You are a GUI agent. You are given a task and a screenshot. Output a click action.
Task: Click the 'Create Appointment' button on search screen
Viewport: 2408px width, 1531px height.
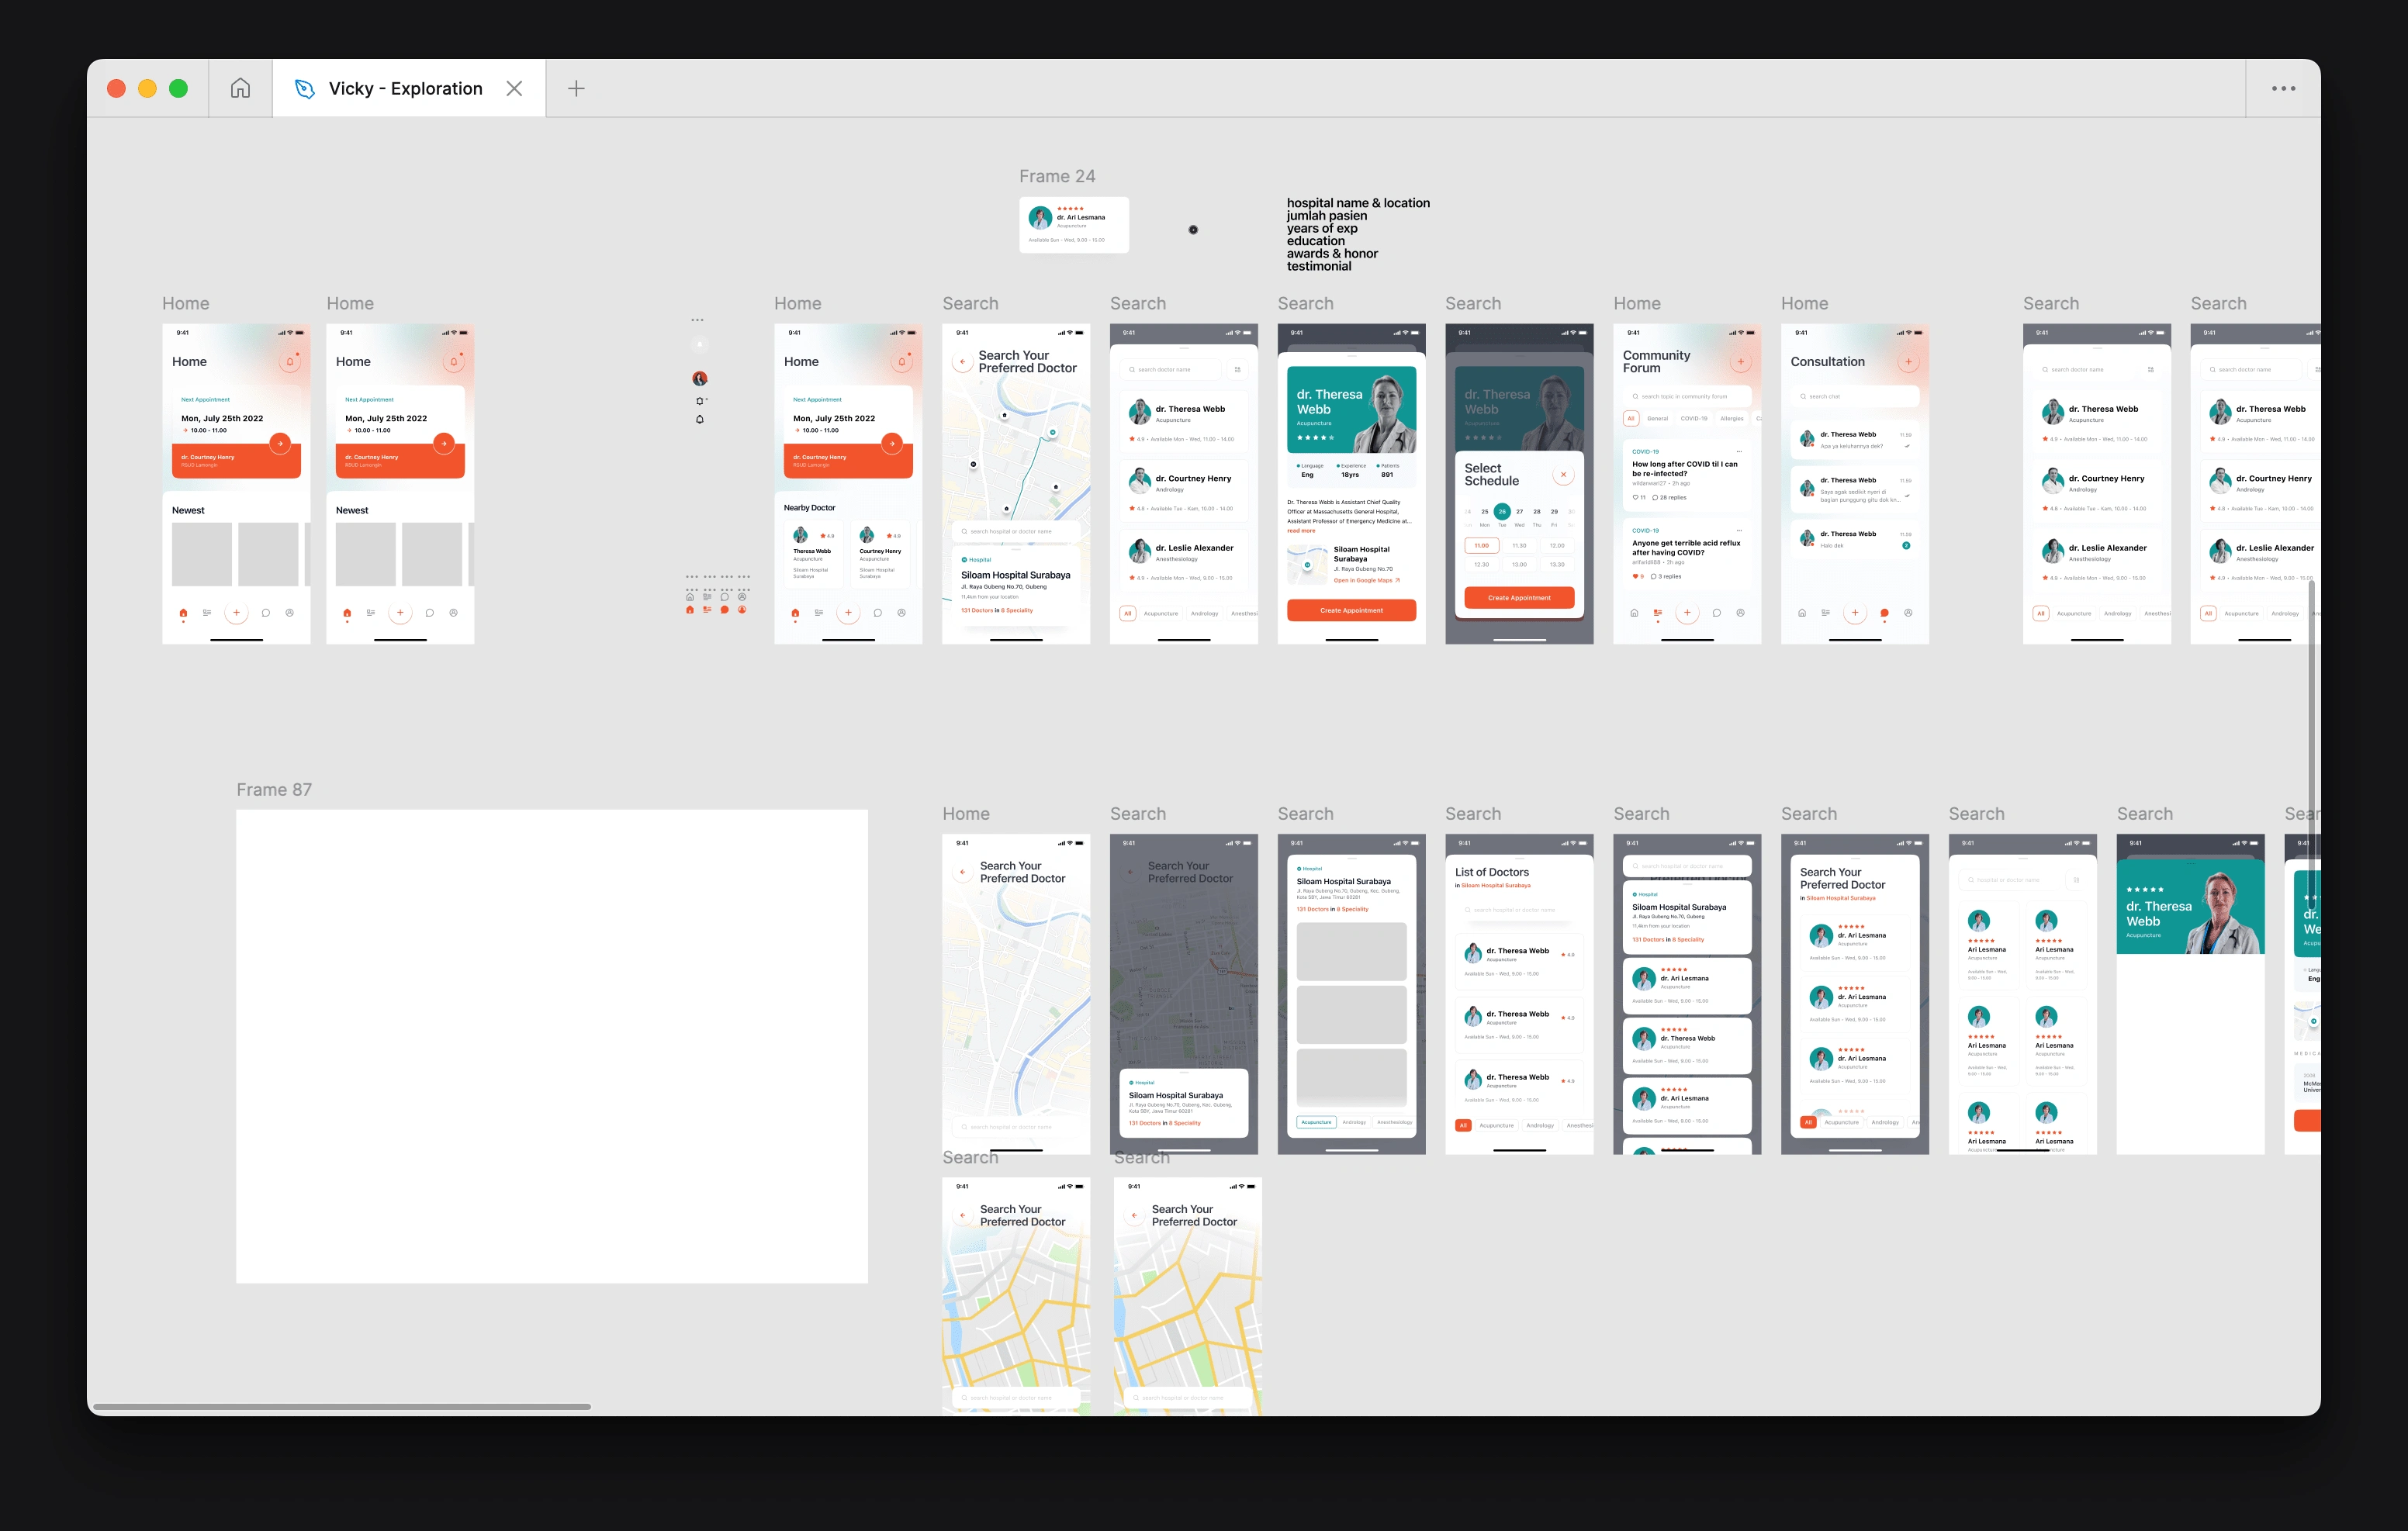coord(1350,610)
